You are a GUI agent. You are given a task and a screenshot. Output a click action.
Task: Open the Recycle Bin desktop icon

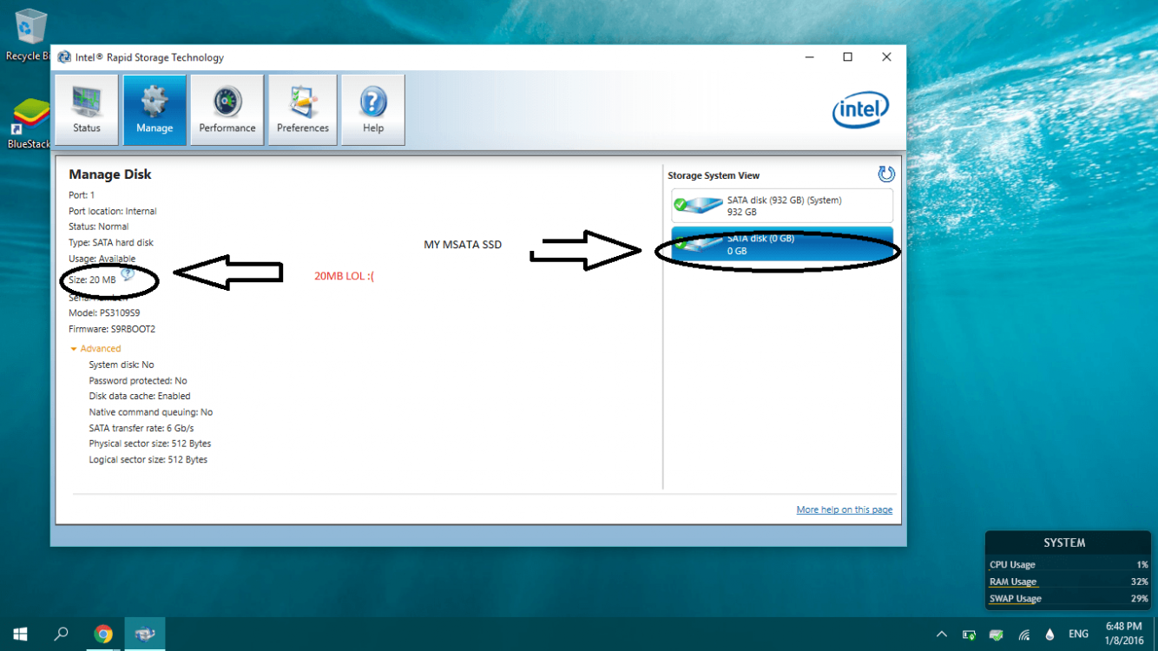[x=28, y=35]
